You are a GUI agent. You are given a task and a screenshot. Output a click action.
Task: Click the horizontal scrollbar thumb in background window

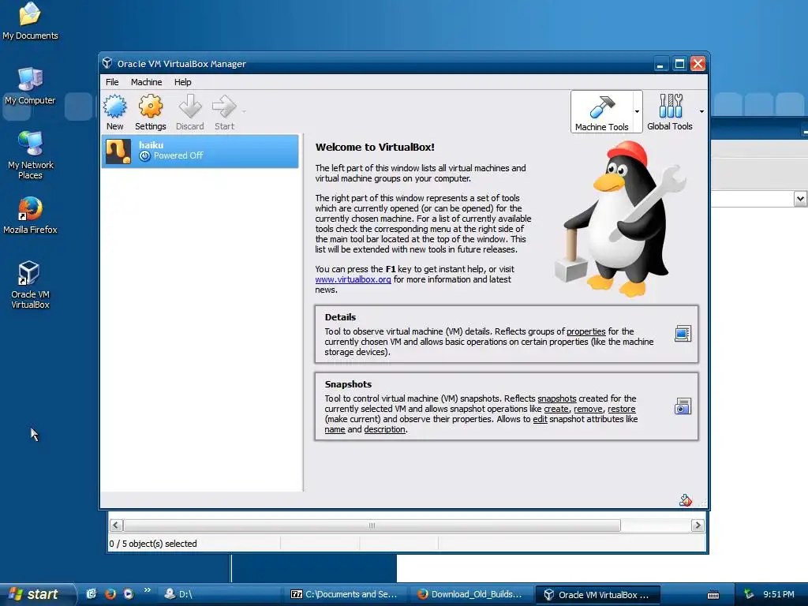[372, 525]
